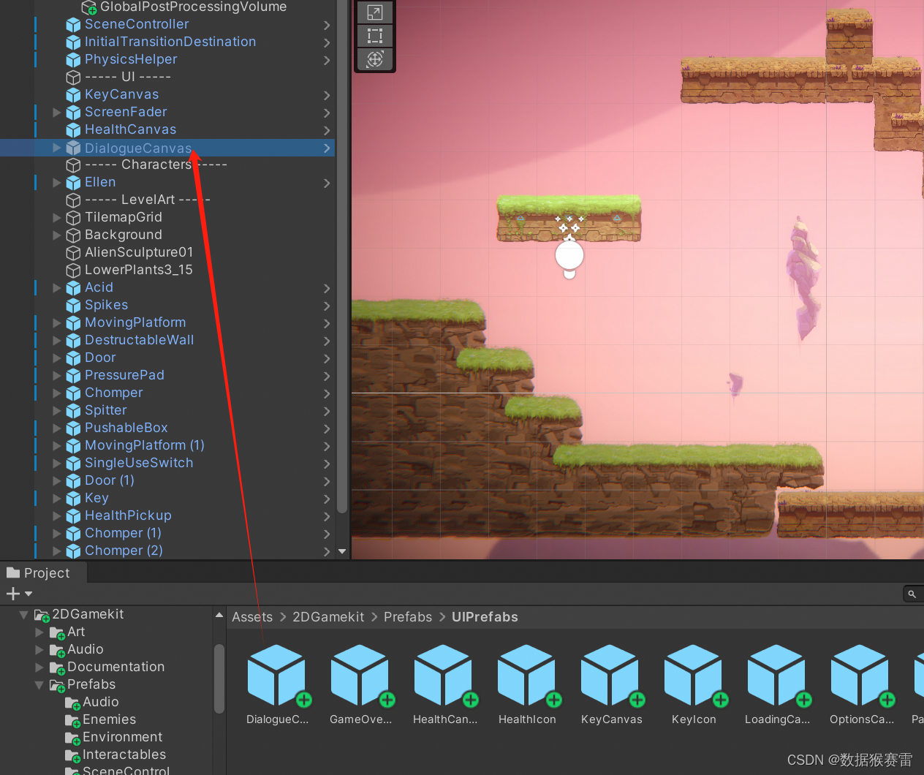Select the Scale tool in scene toolbar

point(375,12)
